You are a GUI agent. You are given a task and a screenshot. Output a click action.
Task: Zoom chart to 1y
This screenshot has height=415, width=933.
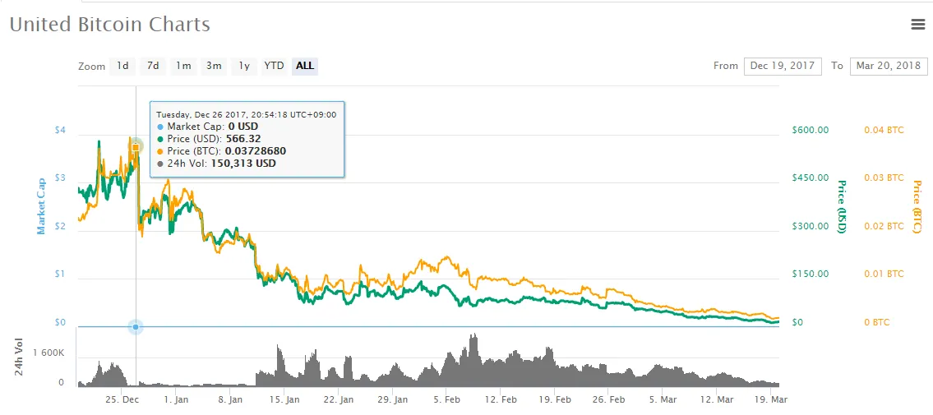pos(243,66)
